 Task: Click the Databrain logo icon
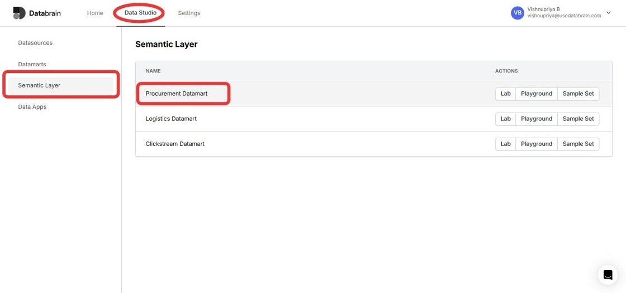(x=19, y=13)
